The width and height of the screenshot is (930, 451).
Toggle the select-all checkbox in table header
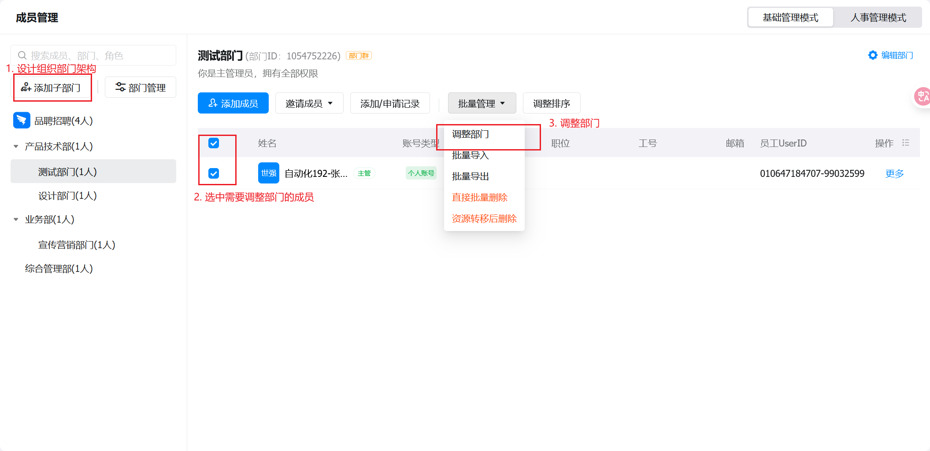[214, 143]
